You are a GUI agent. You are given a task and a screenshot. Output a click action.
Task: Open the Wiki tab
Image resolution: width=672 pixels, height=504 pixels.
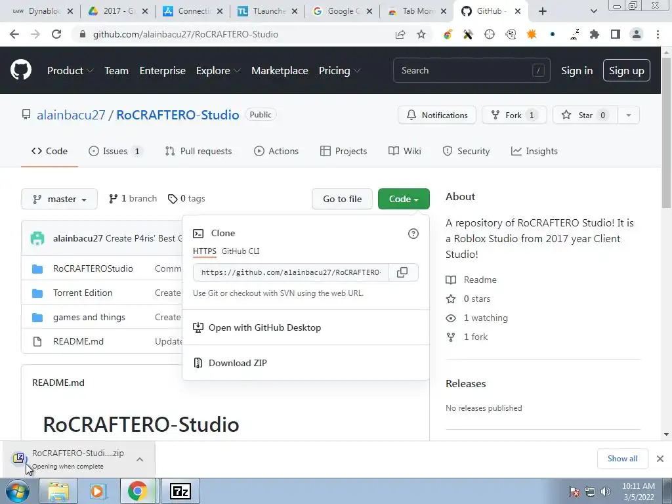[404, 152]
